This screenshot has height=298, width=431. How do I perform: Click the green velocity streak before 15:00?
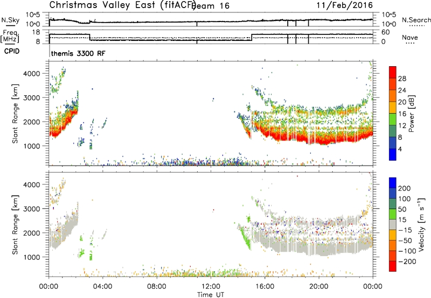pos(246,238)
